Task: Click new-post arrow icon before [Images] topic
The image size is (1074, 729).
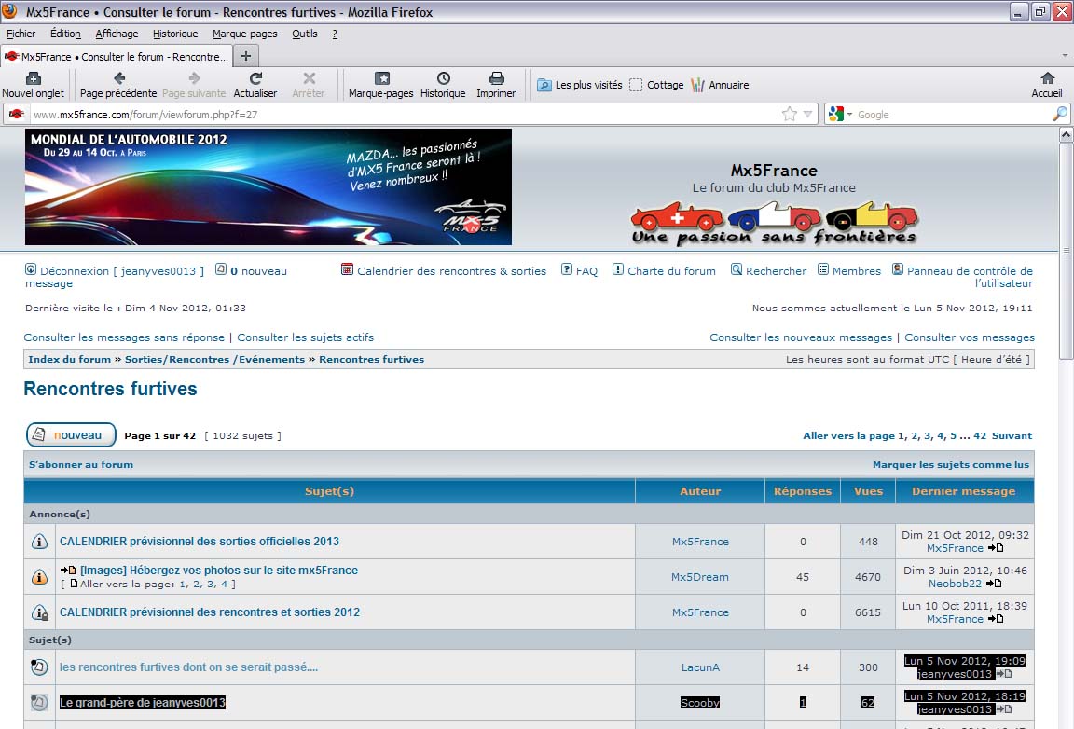Action: [x=68, y=570]
